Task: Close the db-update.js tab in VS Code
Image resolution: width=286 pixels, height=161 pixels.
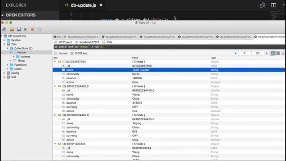Action: [101, 5]
